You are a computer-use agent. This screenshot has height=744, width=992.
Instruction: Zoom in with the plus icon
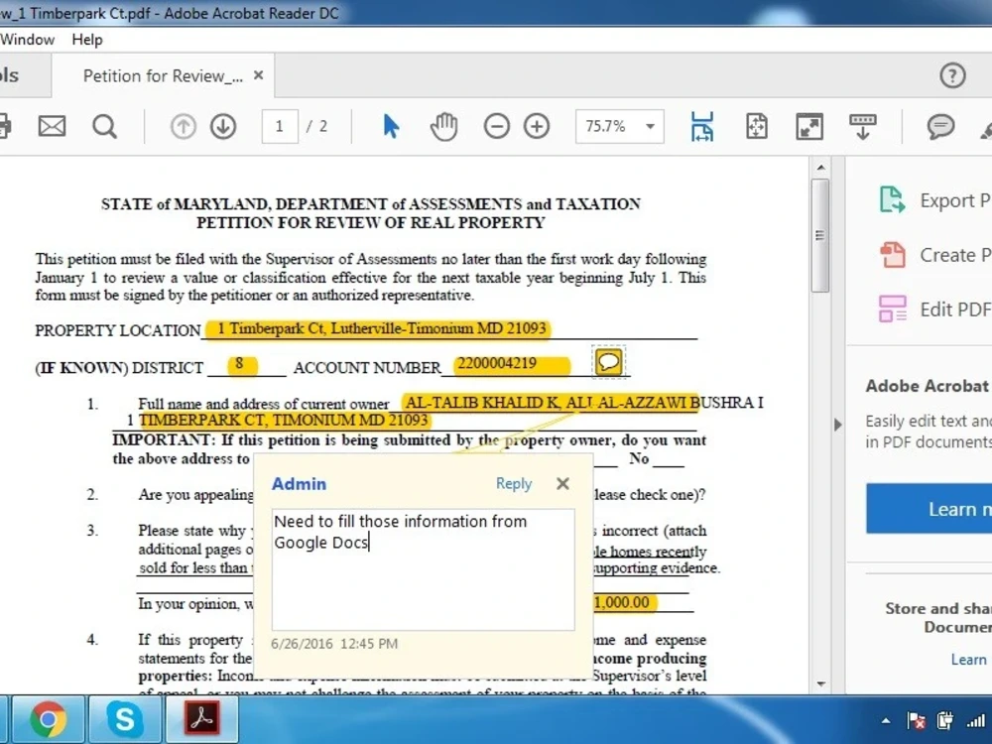click(x=537, y=127)
